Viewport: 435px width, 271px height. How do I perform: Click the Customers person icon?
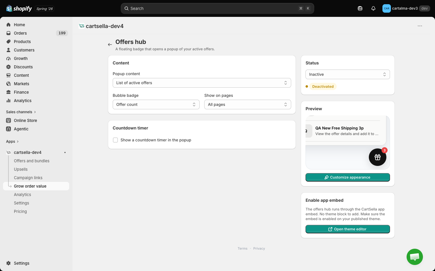click(x=8, y=50)
